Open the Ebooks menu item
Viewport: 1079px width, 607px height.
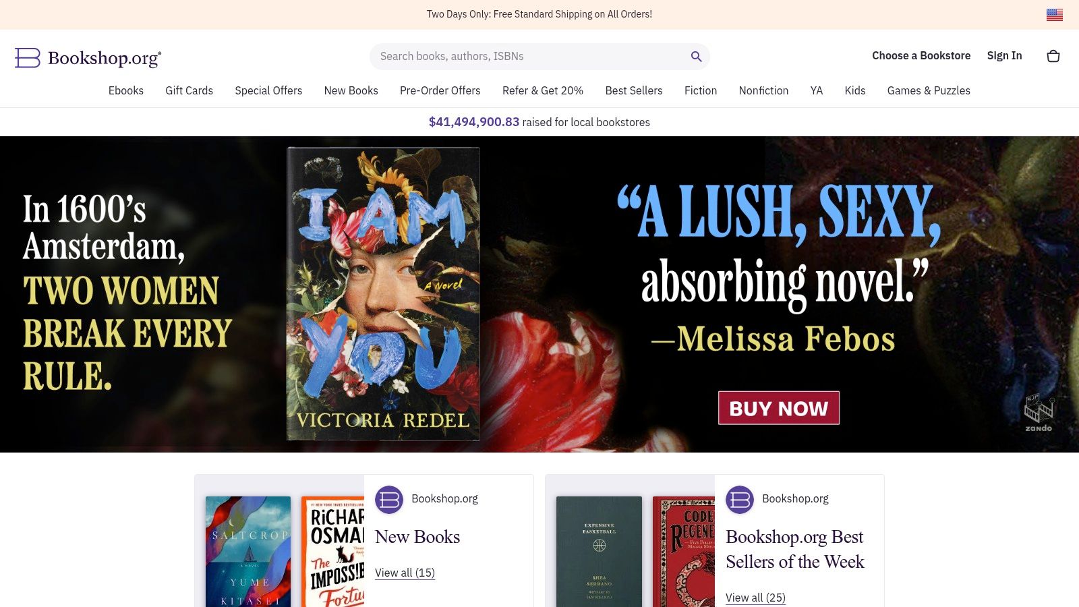click(x=126, y=90)
